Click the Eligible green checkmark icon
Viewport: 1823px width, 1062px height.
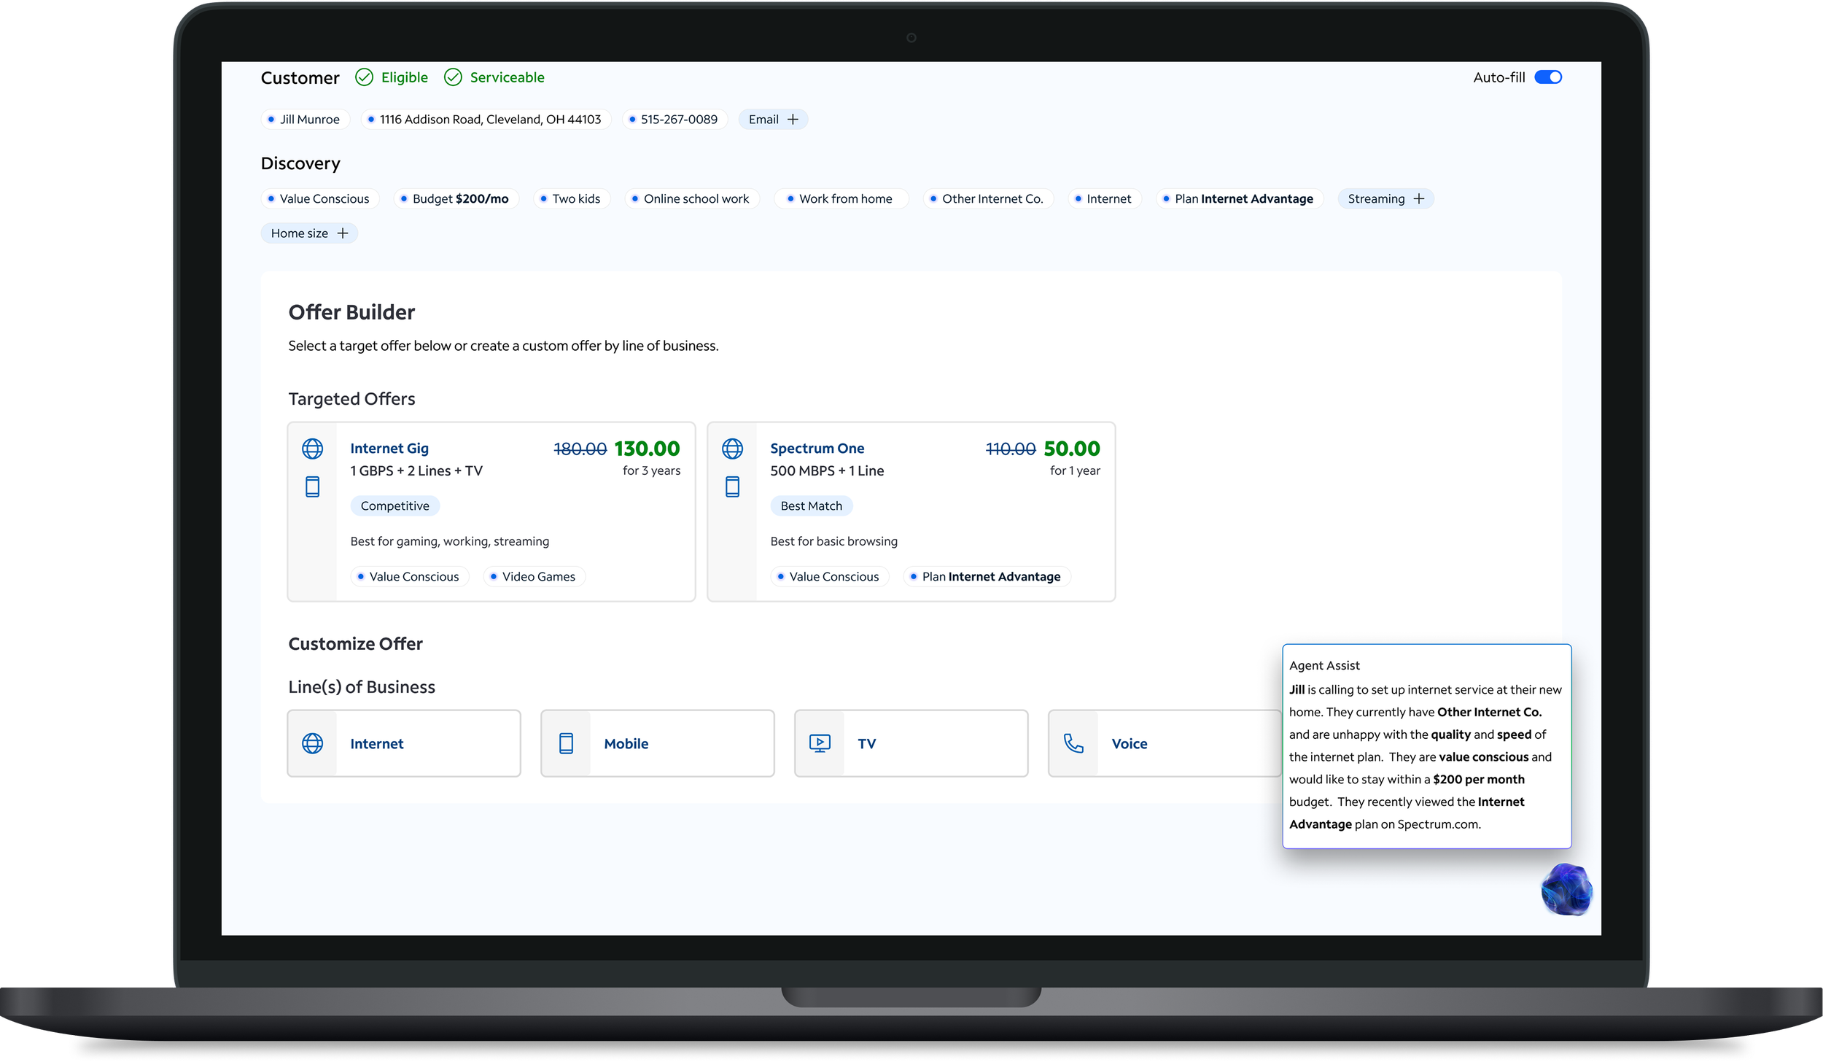[364, 77]
